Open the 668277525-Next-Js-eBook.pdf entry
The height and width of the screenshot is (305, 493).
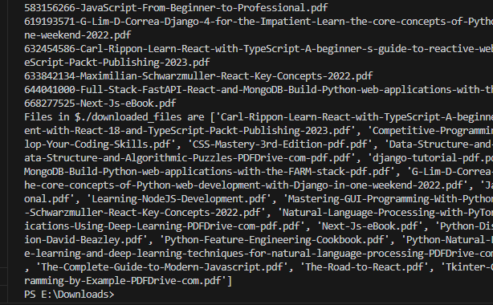tap(100, 103)
